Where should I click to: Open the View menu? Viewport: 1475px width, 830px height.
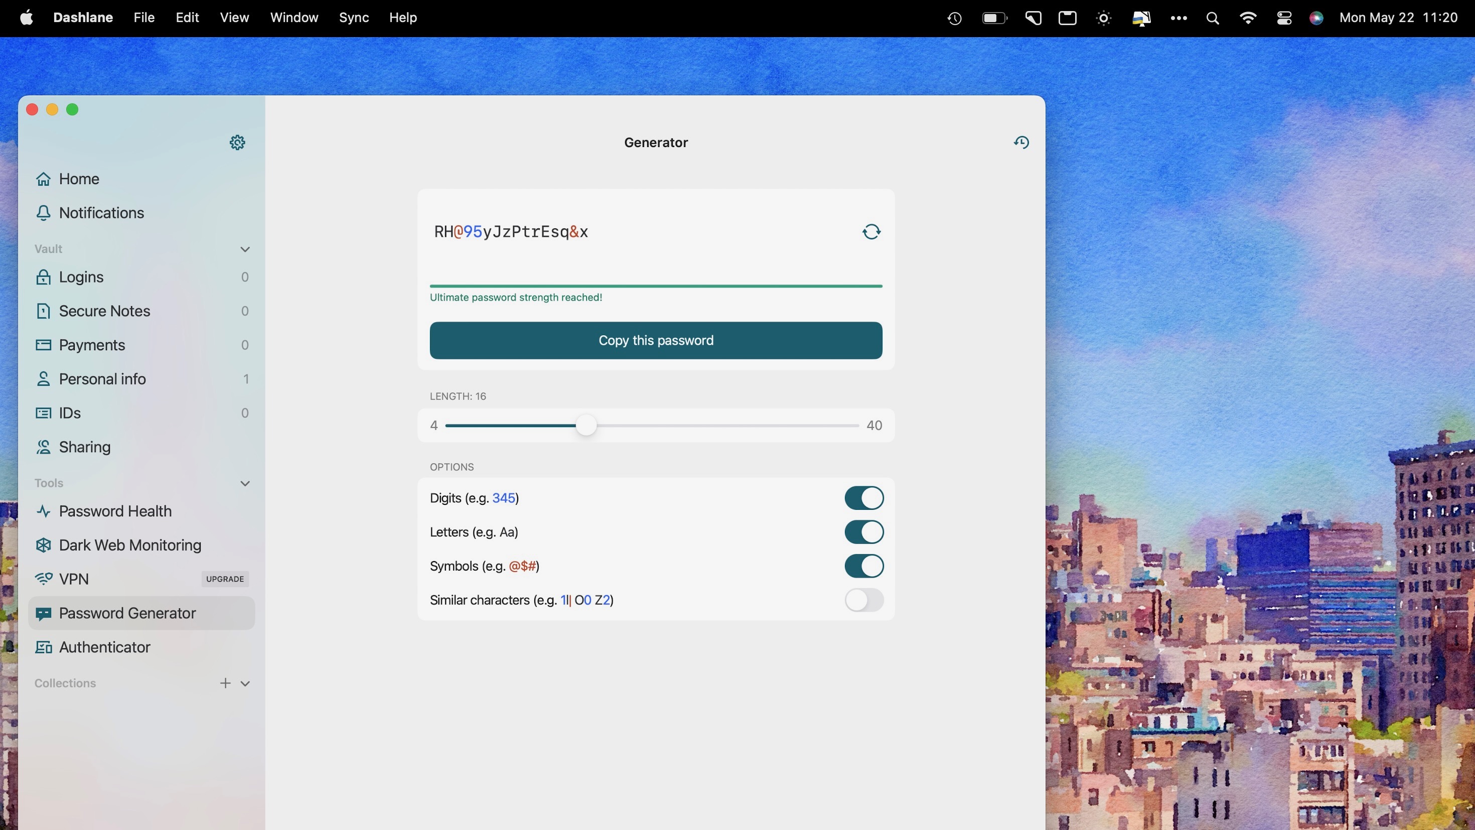pos(234,18)
